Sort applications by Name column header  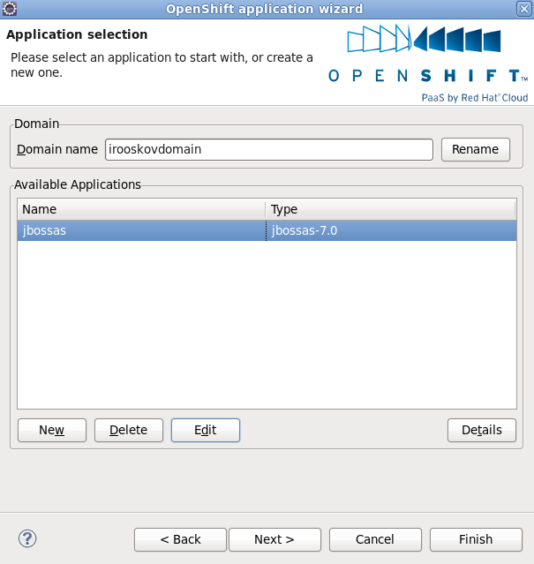(x=141, y=209)
